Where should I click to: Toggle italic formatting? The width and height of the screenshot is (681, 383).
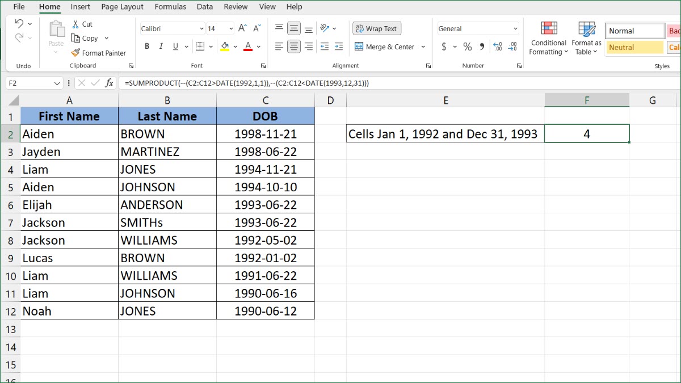pyautogui.click(x=161, y=46)
